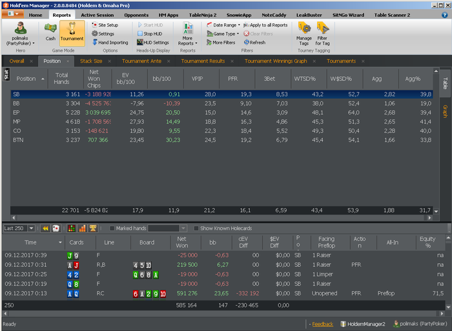Click down arrow of position table scrollbar
The height and width of the screenshot is (331, 452).
coord(436,211)
